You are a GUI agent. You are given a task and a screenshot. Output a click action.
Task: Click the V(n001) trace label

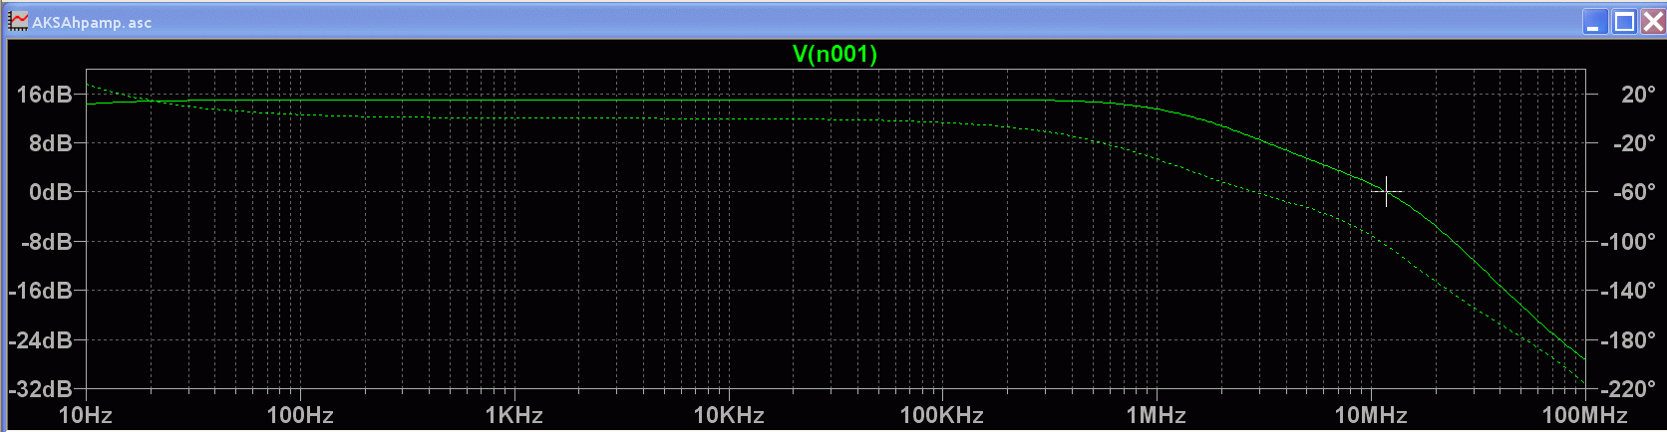pos(834,54)
